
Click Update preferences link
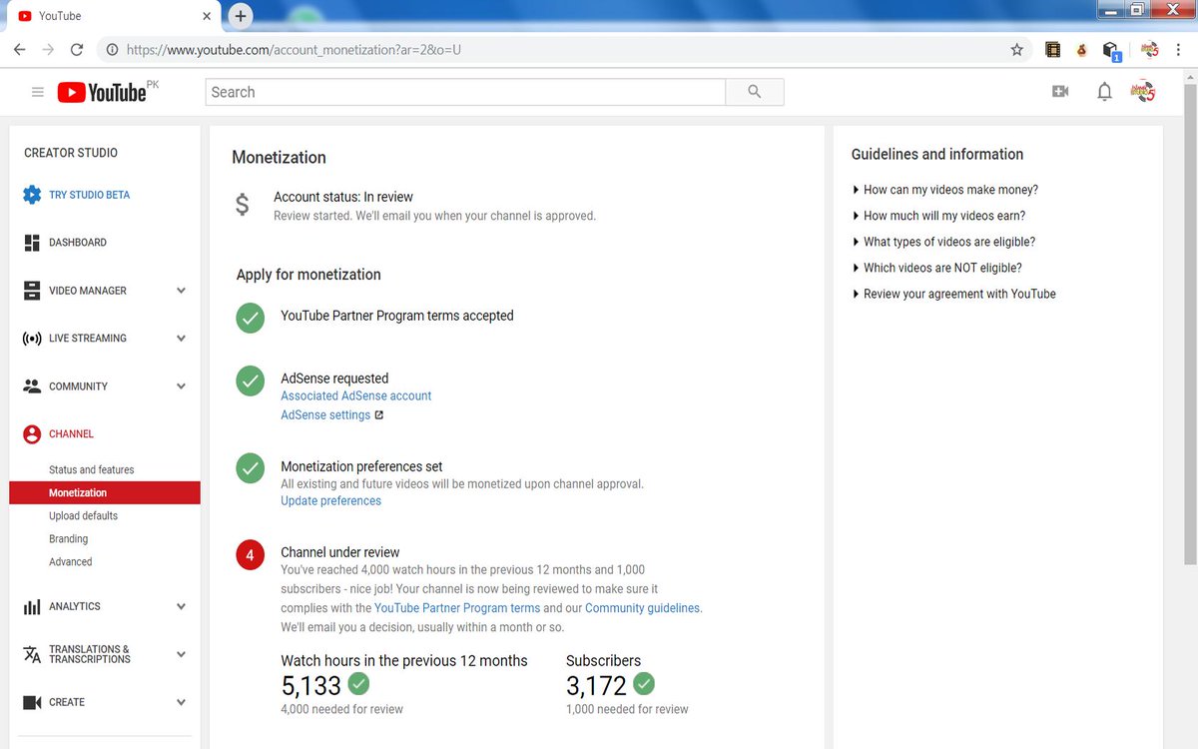point(330,501)
